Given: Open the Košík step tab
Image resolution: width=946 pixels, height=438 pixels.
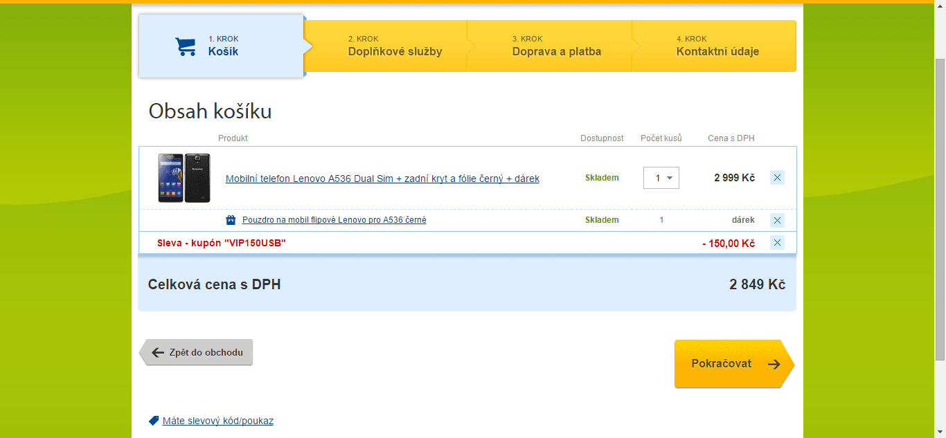Looking at the screenshot, I should pyautogui.click(x=222, y=46).
